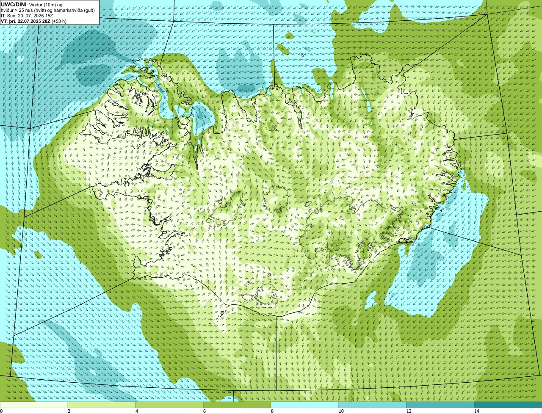The image size is (542, 414).
Task: Click the "12" tick label on the color scale
Action: tap(409, 411)
